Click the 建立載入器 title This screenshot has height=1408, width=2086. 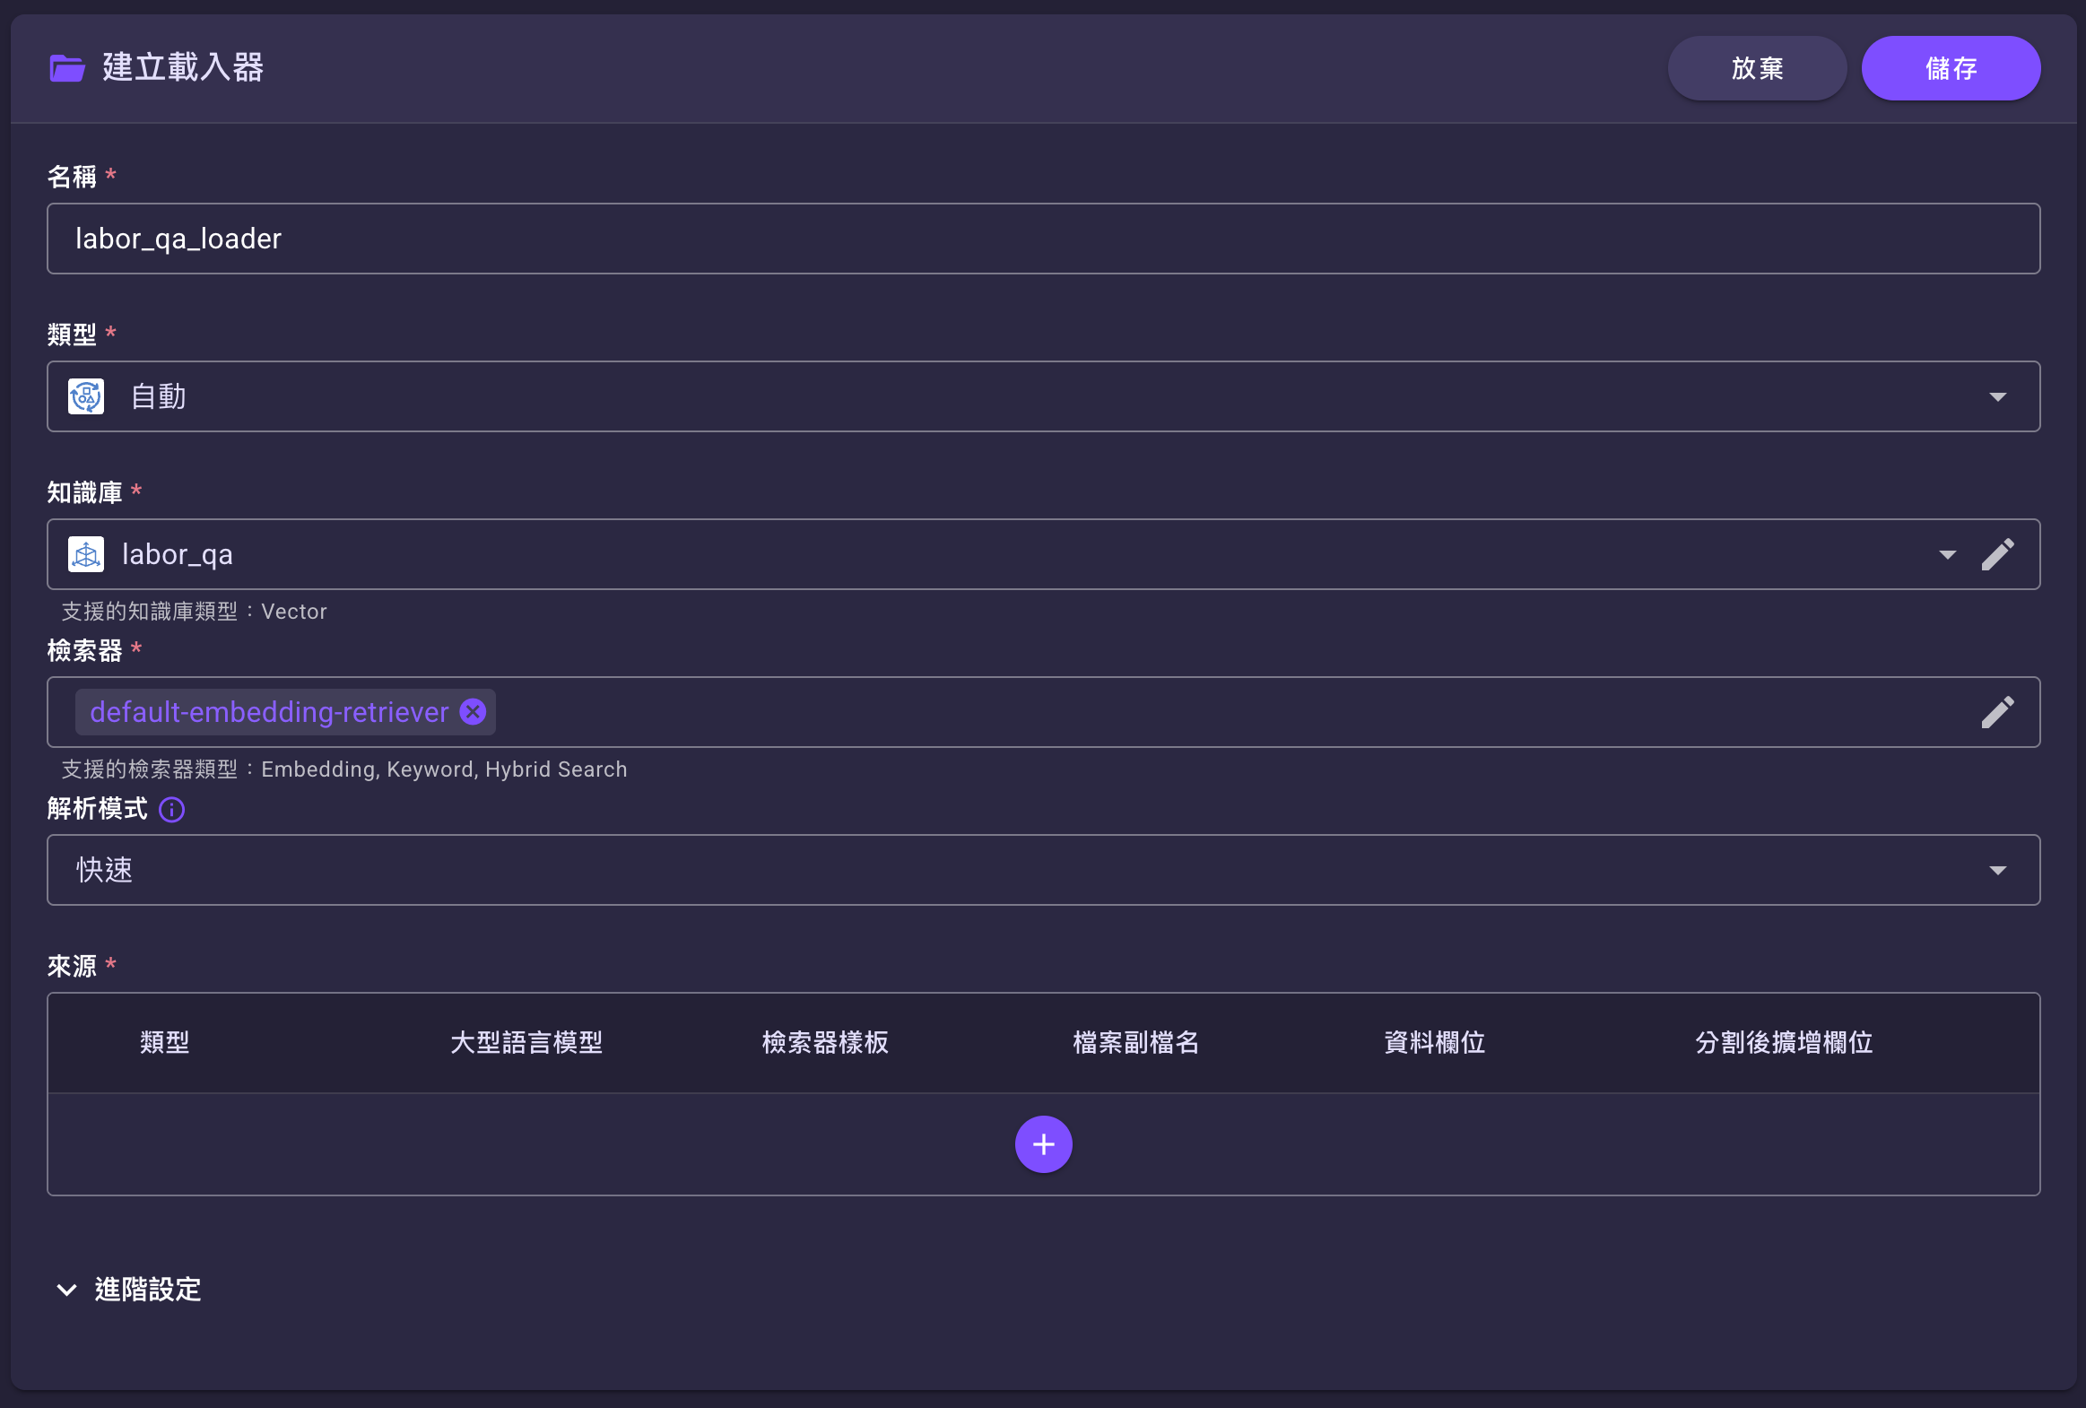click(182, 67)
